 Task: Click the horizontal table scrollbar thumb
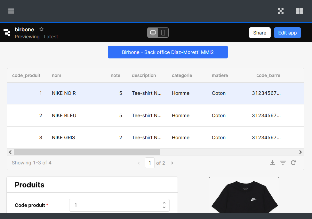pos(86,152)
